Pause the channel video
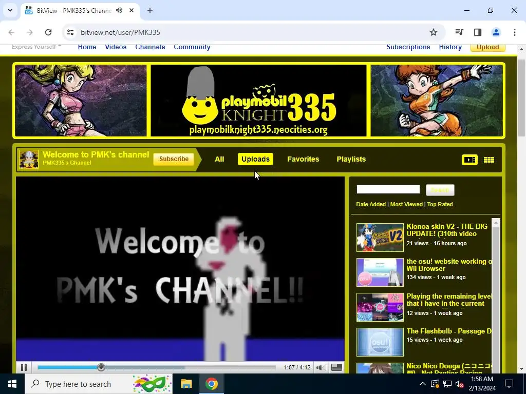 24,367
